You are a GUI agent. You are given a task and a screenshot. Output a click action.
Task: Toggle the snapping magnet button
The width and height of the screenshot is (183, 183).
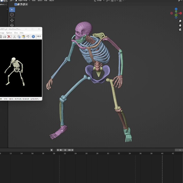click(112, 1)
